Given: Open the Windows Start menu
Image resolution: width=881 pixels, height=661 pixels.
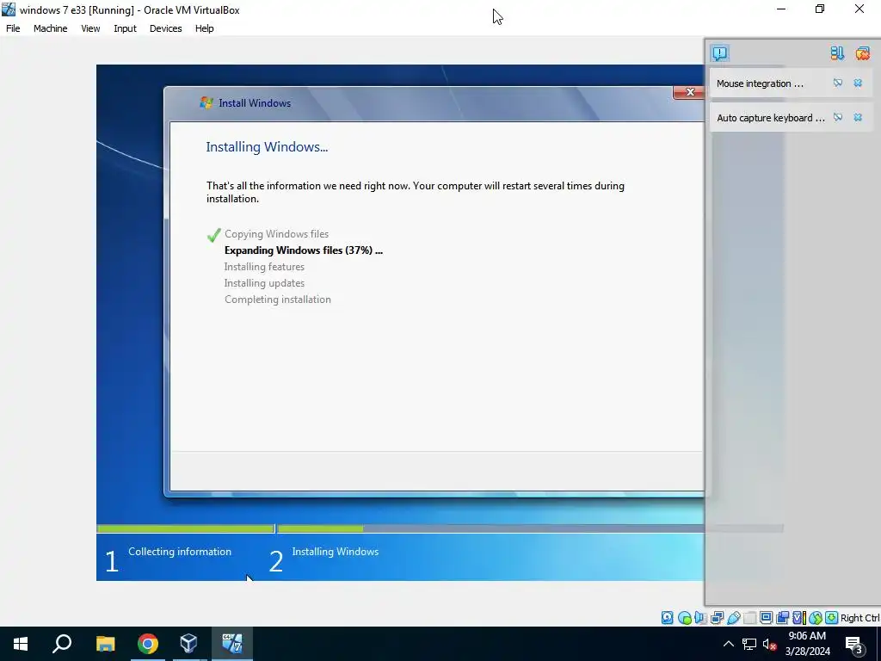Looking at the screenshot, I should click(21, 644).
